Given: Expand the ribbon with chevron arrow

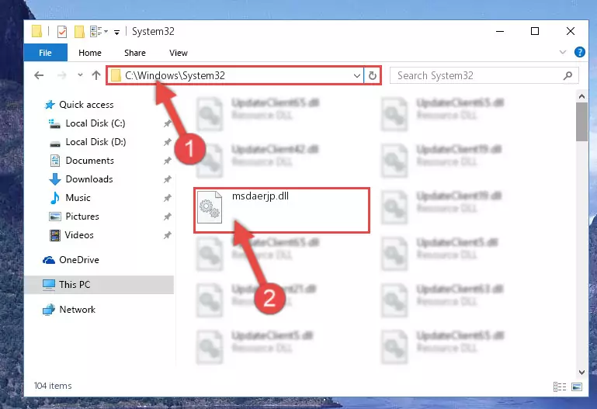Looking at the screenshot, I should tap(563, 52).
